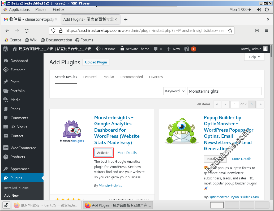Click the MonsterInsights author link

[x=110, y=186]
